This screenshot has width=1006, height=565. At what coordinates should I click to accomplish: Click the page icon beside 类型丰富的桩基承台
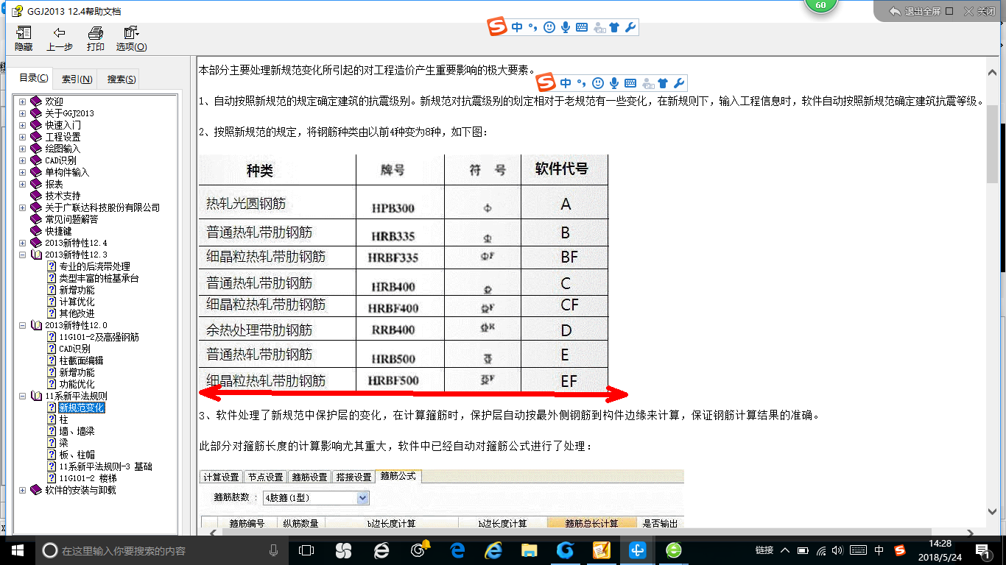pos(52,278)
